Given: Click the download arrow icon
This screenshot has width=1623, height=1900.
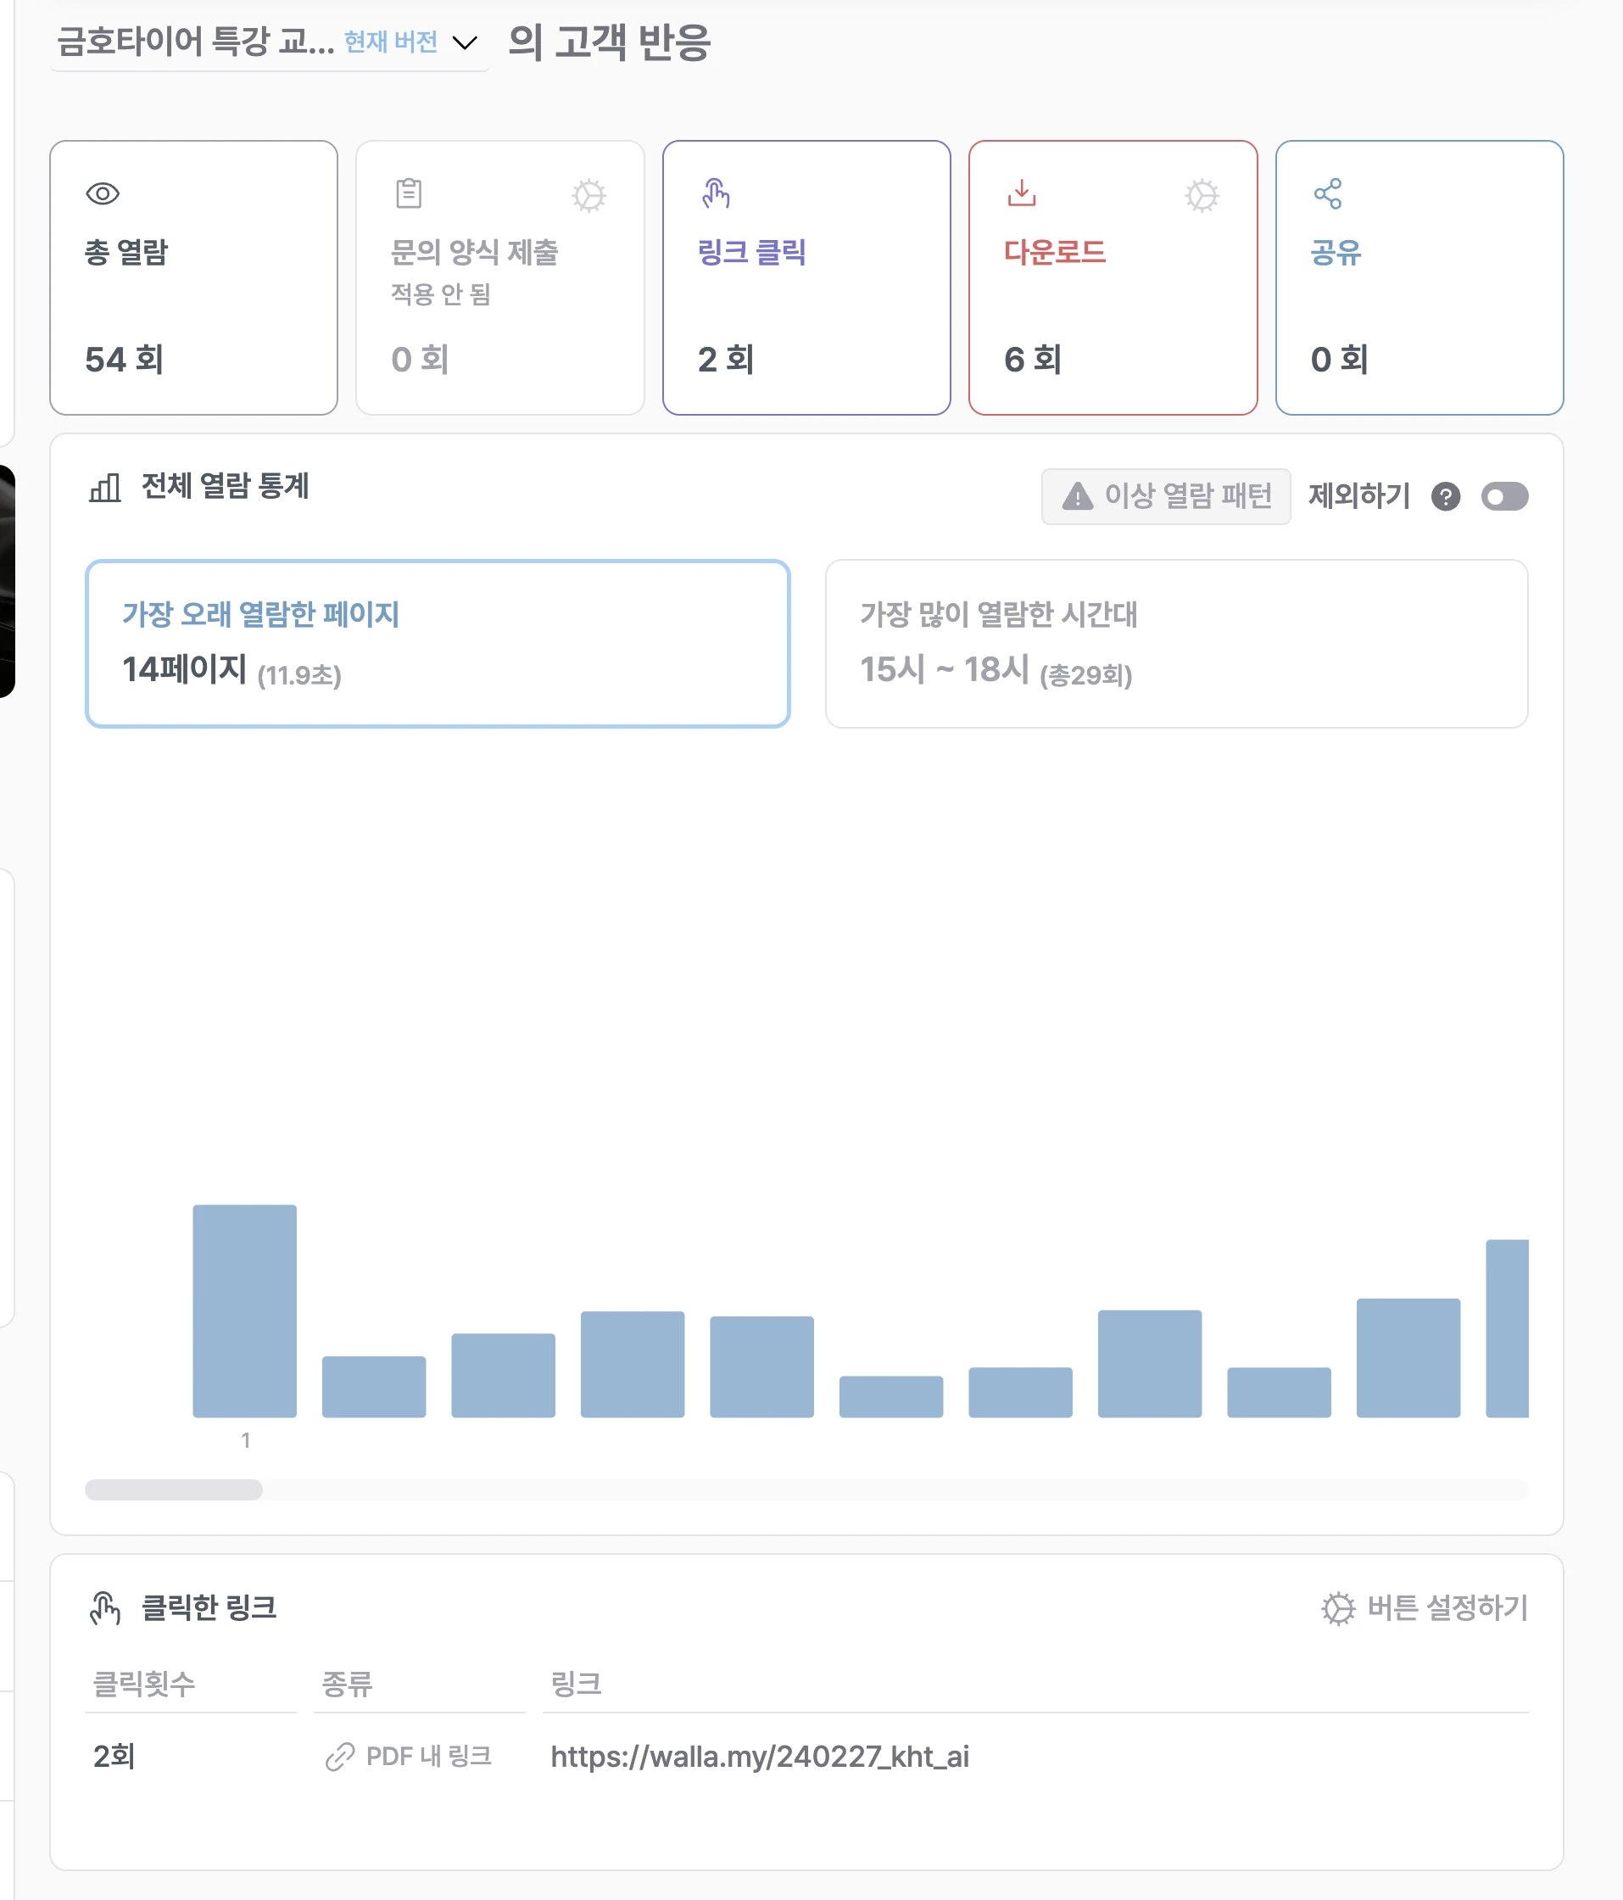Looking at the screenshot, I should (x=1022, y=193).
